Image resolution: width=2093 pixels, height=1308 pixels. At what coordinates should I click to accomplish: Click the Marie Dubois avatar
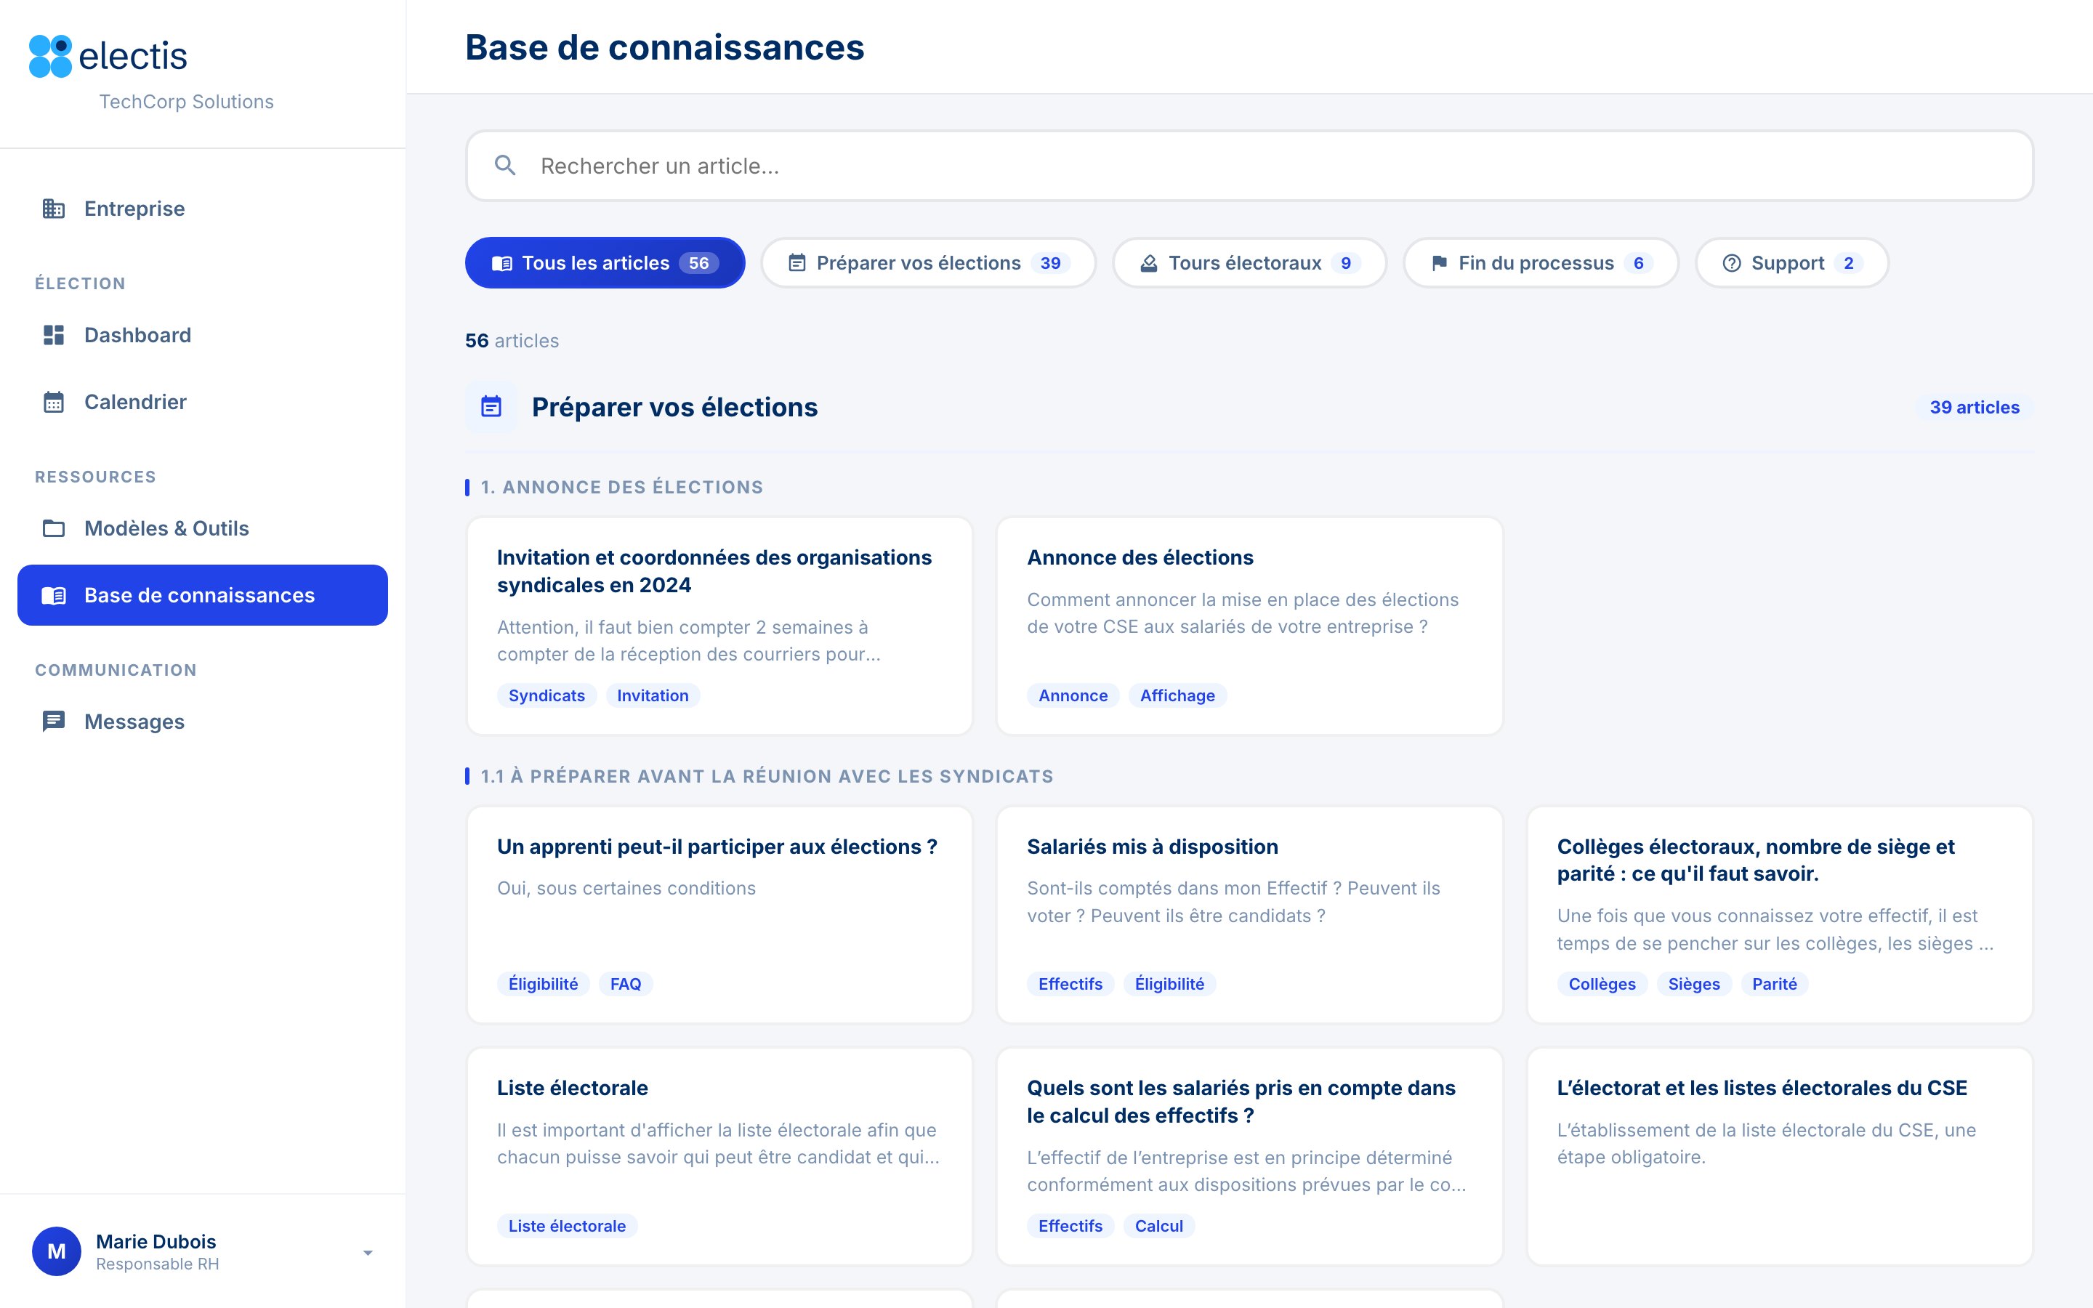tap(56, 1251)
